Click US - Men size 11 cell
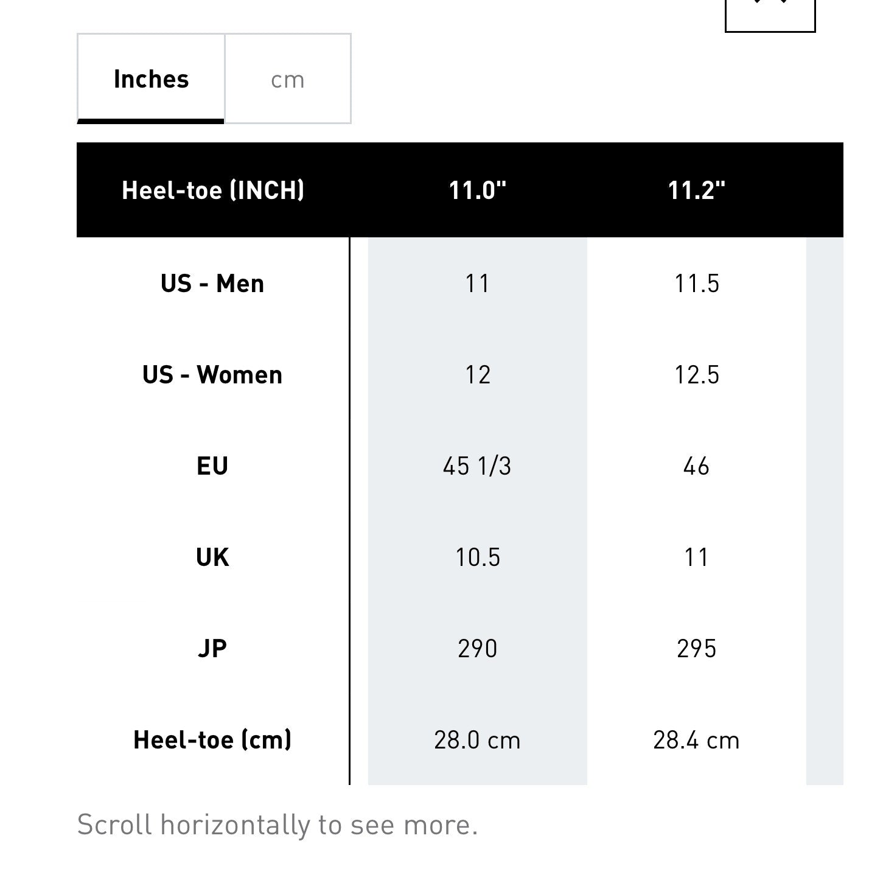This screenshot has width=883, height=883. tap(478, 284)
